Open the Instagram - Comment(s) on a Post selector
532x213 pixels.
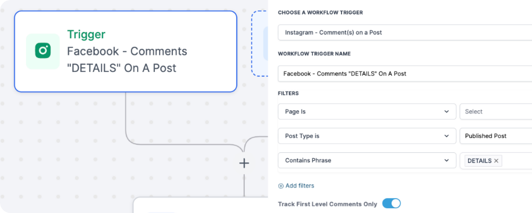(x=405, y=32)
